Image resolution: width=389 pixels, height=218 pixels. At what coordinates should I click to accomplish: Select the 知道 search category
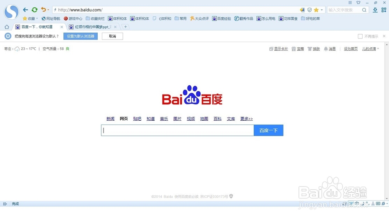pos(151,119)
